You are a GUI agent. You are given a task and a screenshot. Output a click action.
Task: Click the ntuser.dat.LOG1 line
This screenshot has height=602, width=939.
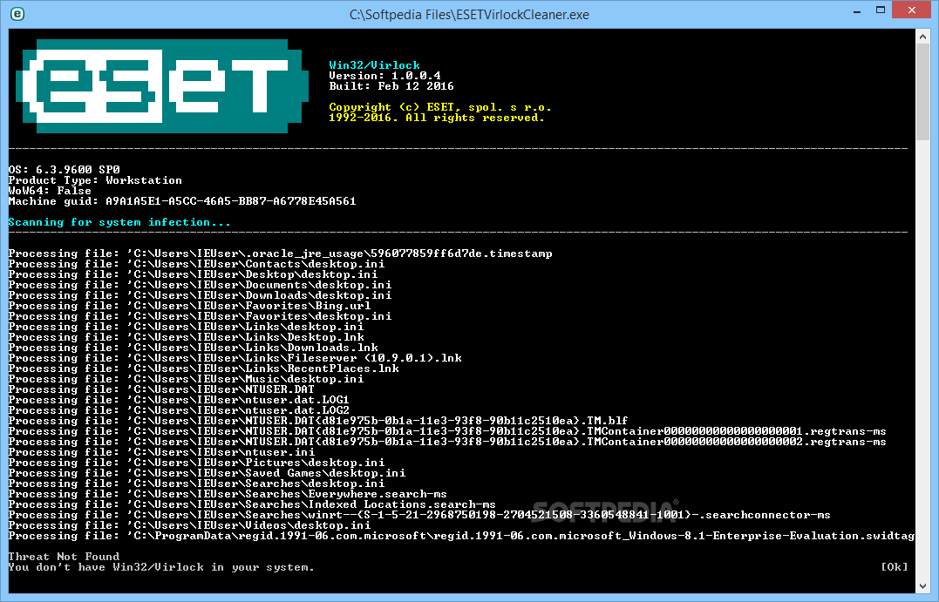coord(179,400)
